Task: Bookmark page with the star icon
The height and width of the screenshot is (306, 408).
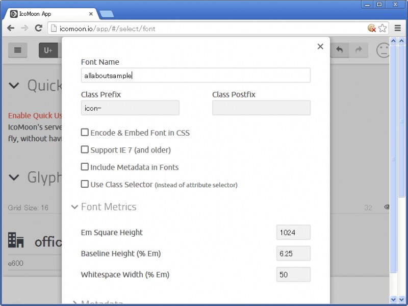Action: [382, 28]
